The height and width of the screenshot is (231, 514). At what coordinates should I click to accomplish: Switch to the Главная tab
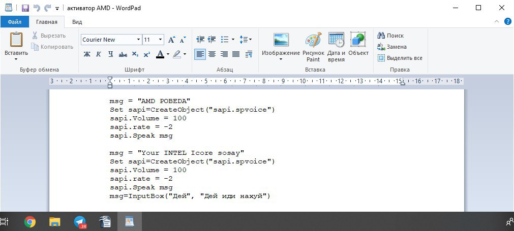coord(47,22)
